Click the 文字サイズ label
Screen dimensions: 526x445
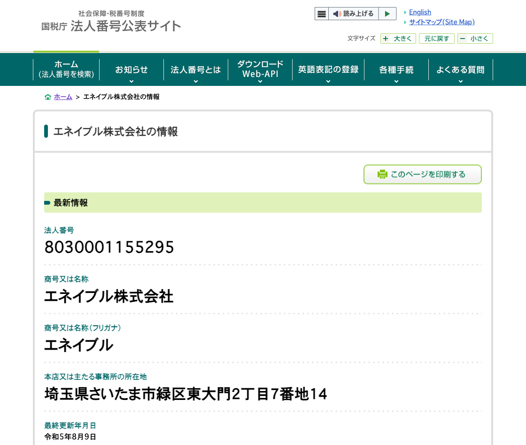click(x=361, y=38)
